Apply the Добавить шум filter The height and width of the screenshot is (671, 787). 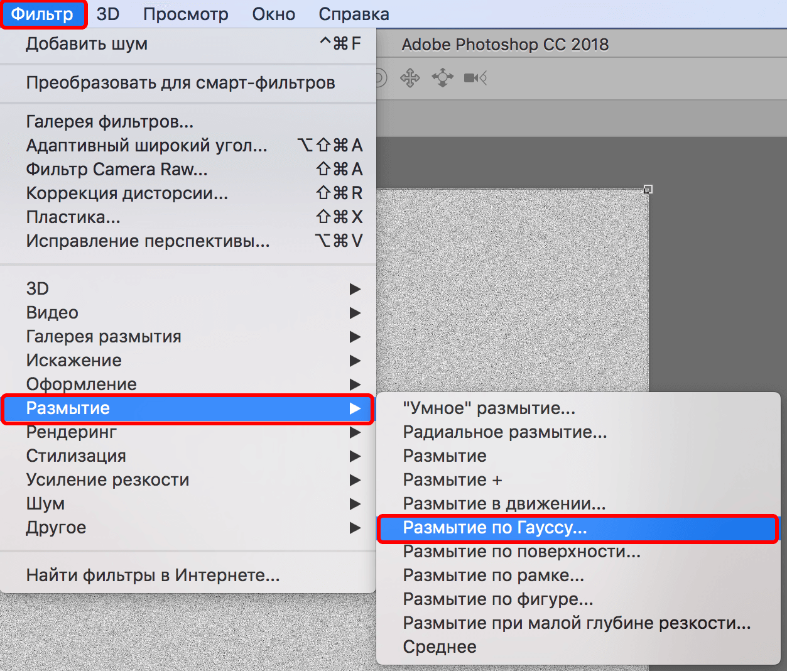[86, 43]
